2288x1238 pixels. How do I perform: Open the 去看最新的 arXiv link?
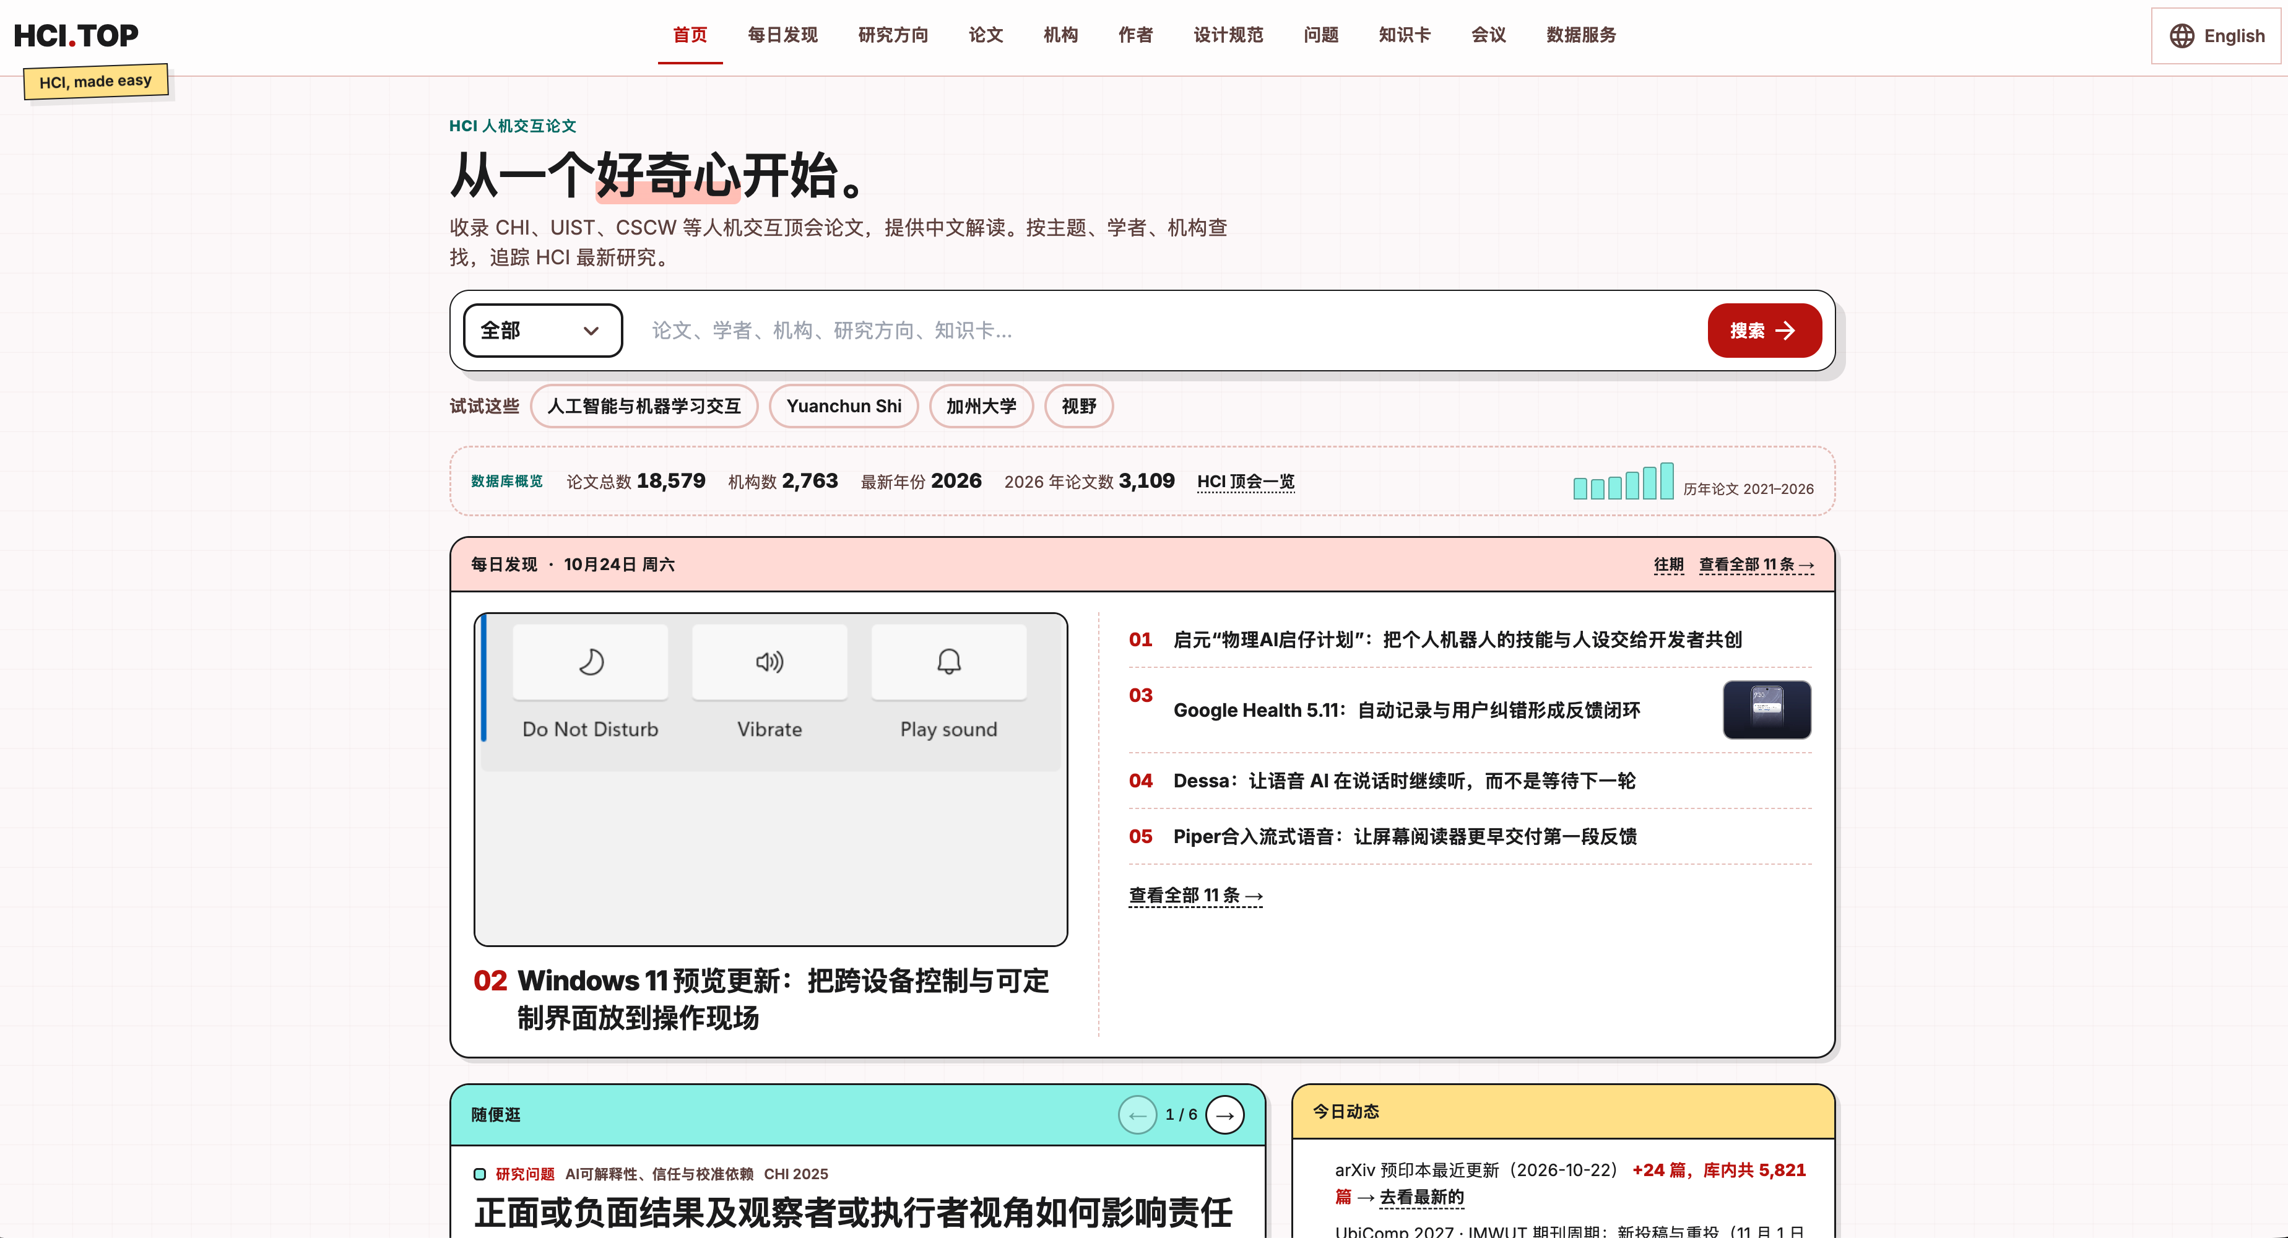click(x=1421, y=1197)
